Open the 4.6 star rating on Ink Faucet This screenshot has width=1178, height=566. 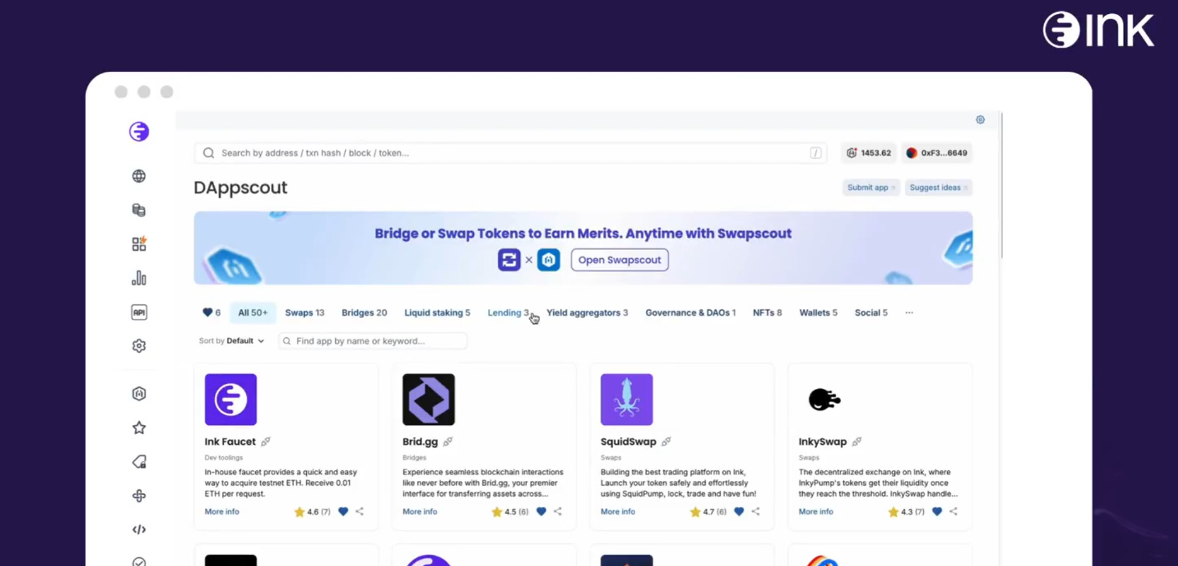click(312, 512)
